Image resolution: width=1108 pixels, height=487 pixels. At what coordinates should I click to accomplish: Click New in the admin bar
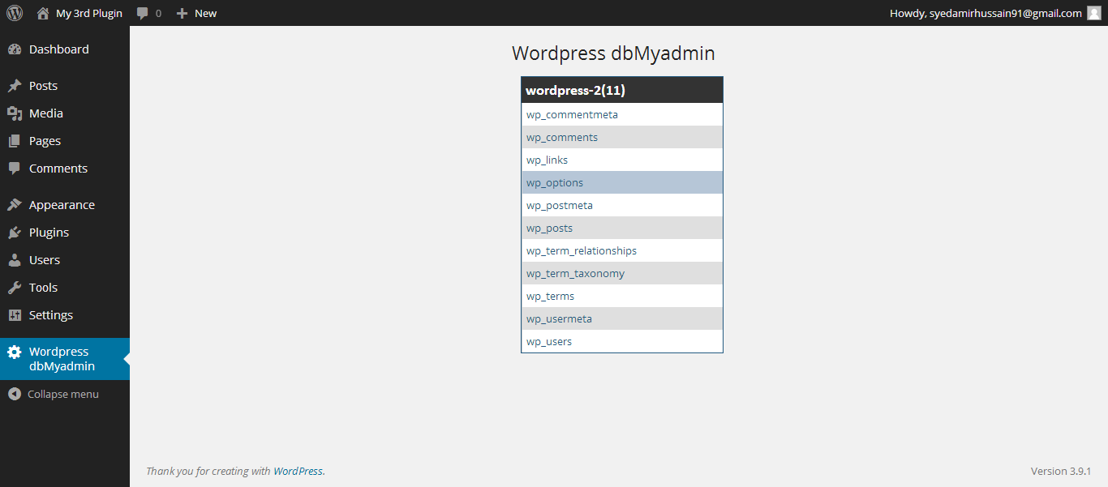coord(205,13)
